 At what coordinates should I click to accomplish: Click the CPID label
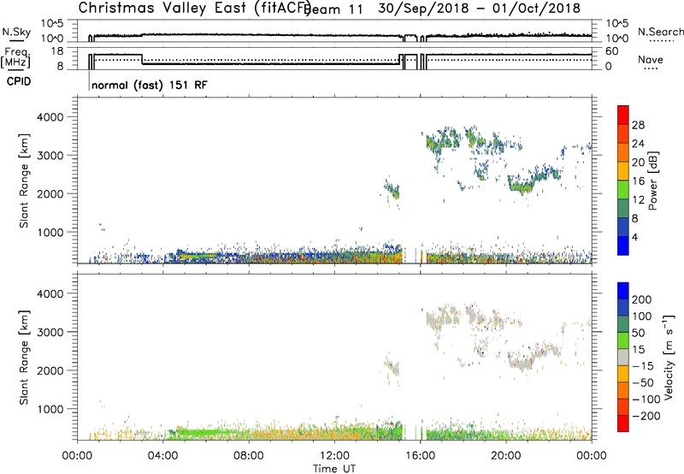(19, 81)
